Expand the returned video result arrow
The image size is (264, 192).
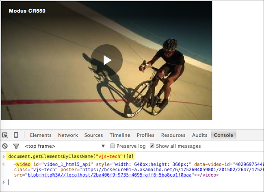coord(4,164)
